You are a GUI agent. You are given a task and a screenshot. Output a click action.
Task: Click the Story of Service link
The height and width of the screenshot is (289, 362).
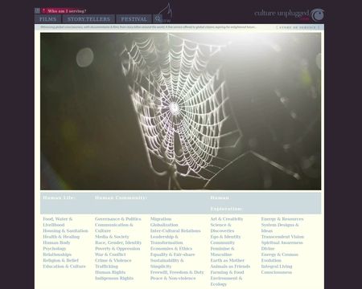(x=298, y=27)
